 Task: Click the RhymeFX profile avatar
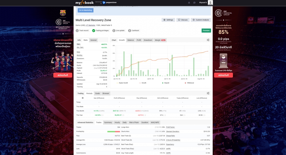(210, 3)
